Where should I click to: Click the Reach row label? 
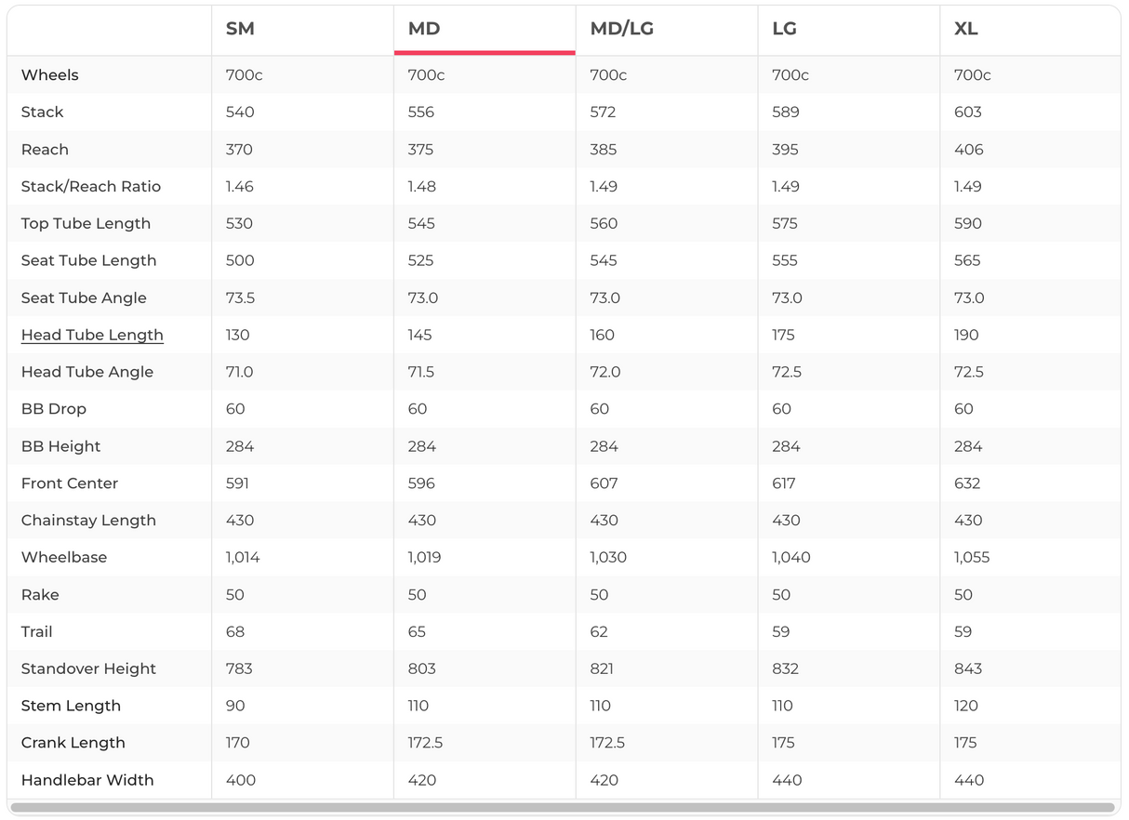point(45,149)
